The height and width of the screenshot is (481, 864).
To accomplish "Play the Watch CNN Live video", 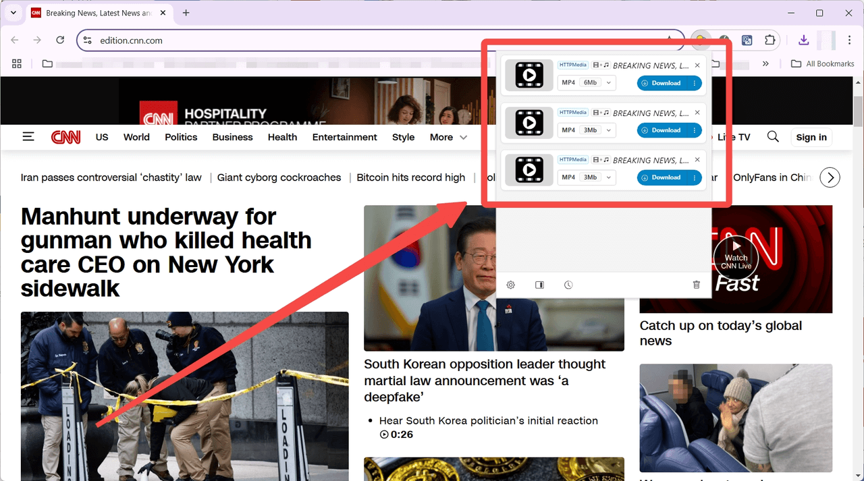I will [736, 258].
